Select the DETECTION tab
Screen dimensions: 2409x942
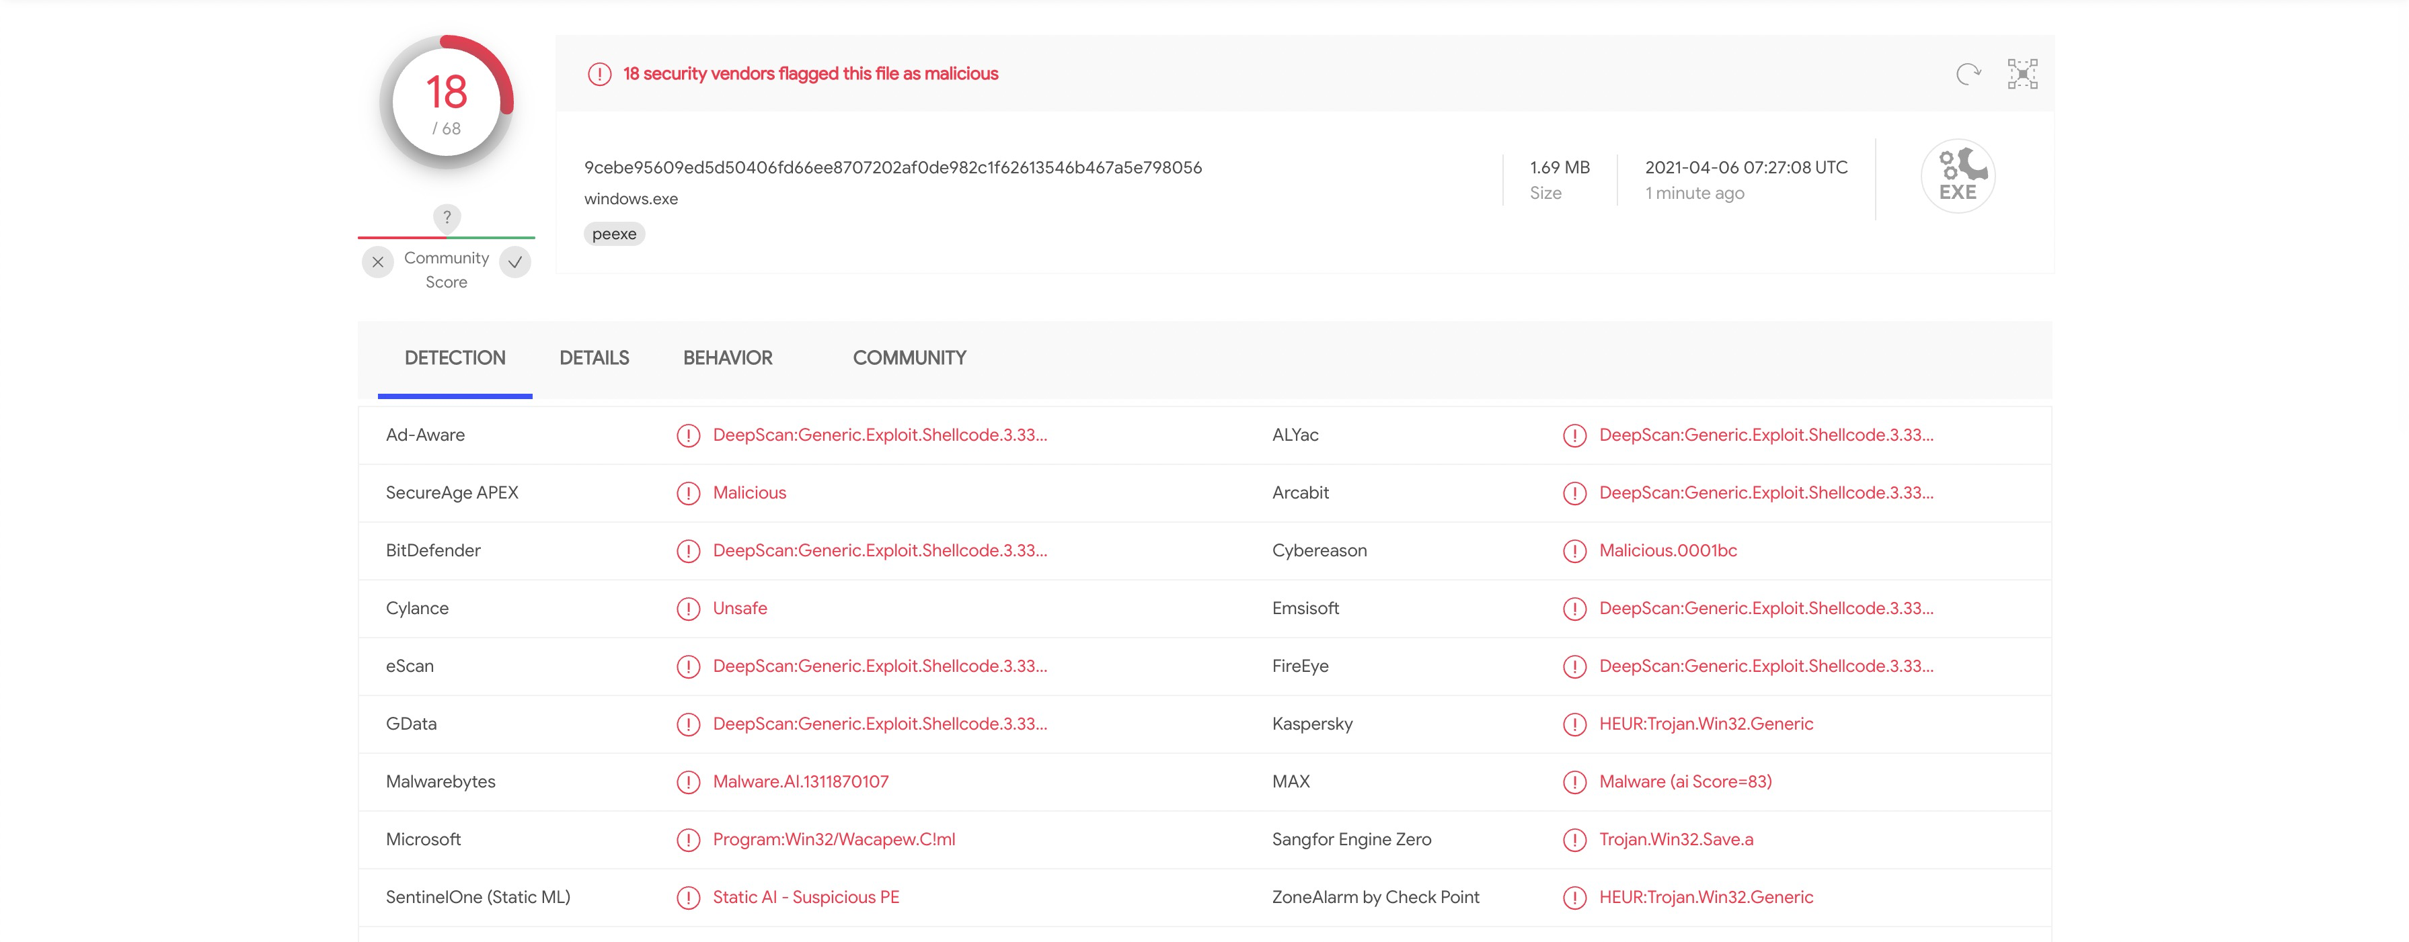tap(455, 358)
